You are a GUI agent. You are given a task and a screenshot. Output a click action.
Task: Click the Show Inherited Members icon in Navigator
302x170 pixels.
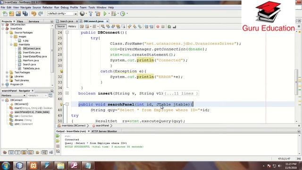pos(5,153)
